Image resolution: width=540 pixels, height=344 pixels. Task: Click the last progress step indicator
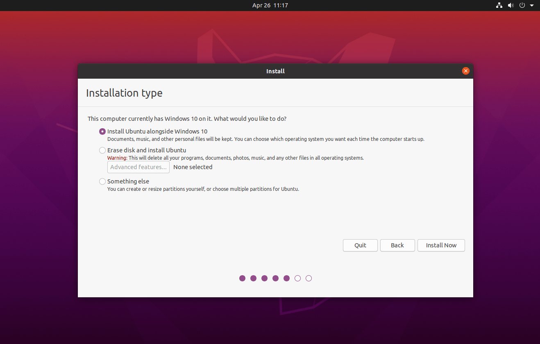point(309,278)
